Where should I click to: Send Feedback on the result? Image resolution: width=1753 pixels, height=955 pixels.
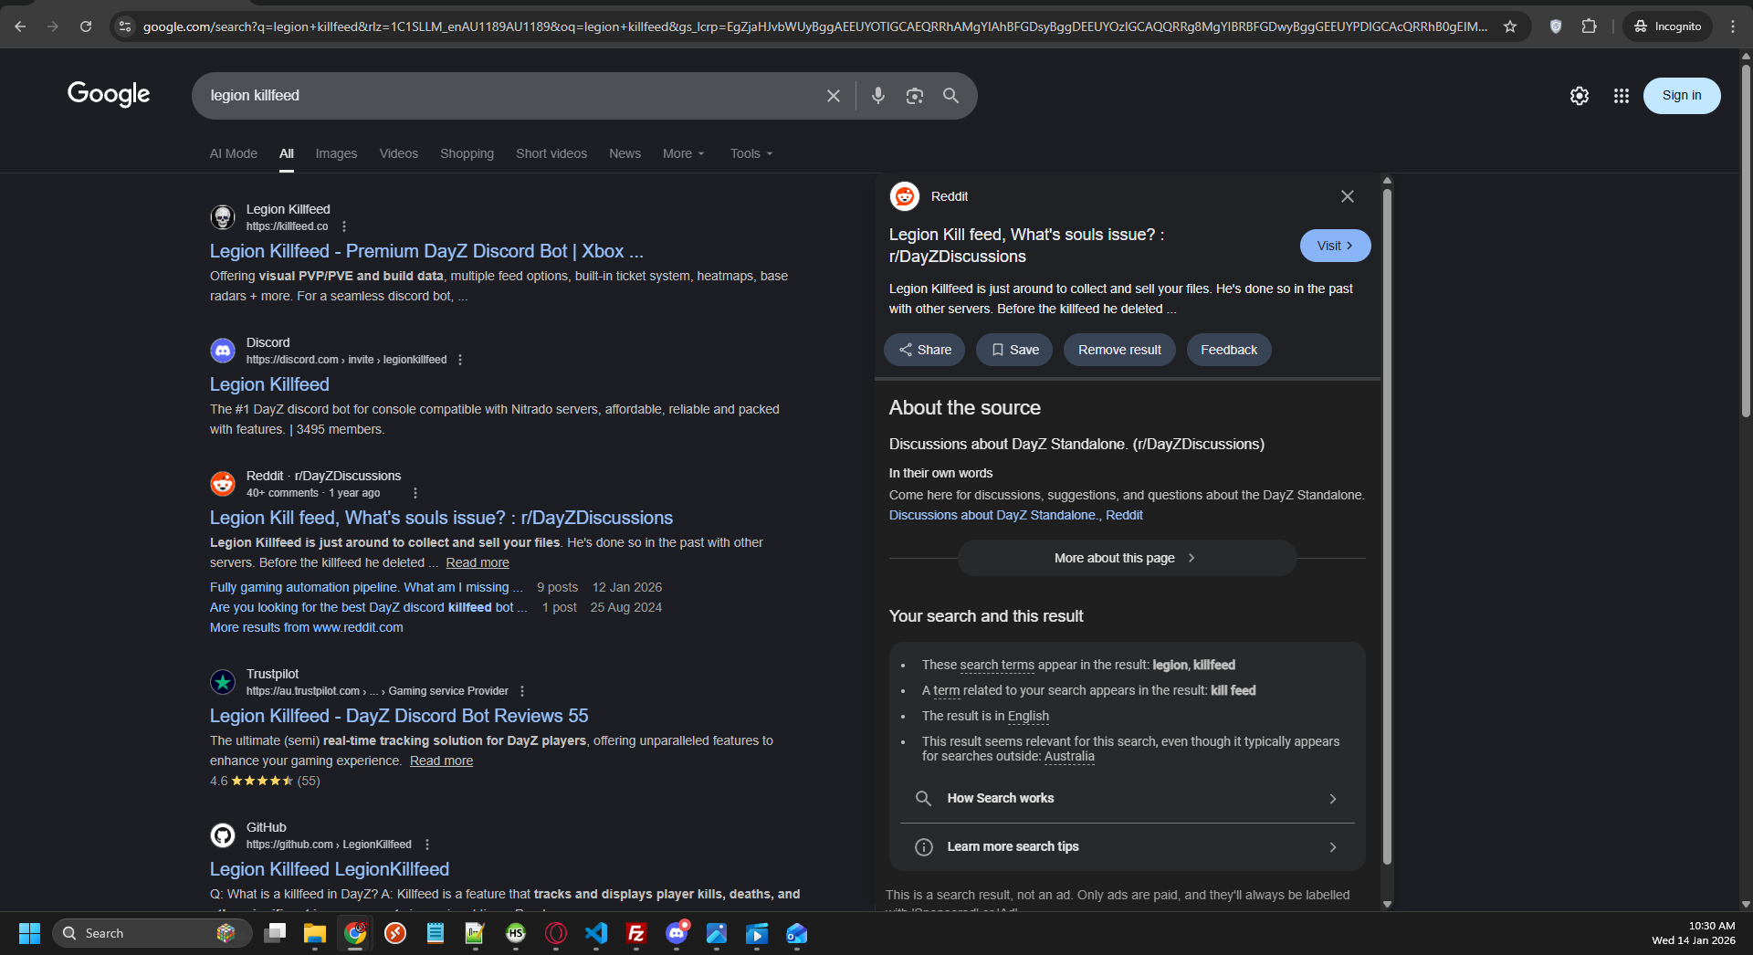1229,350
